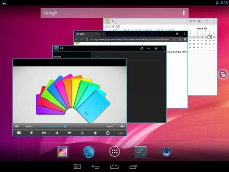The width and height of the screenshot is (229, 172).
Task: Tap the Google search bar
Action: pos(114,13)
